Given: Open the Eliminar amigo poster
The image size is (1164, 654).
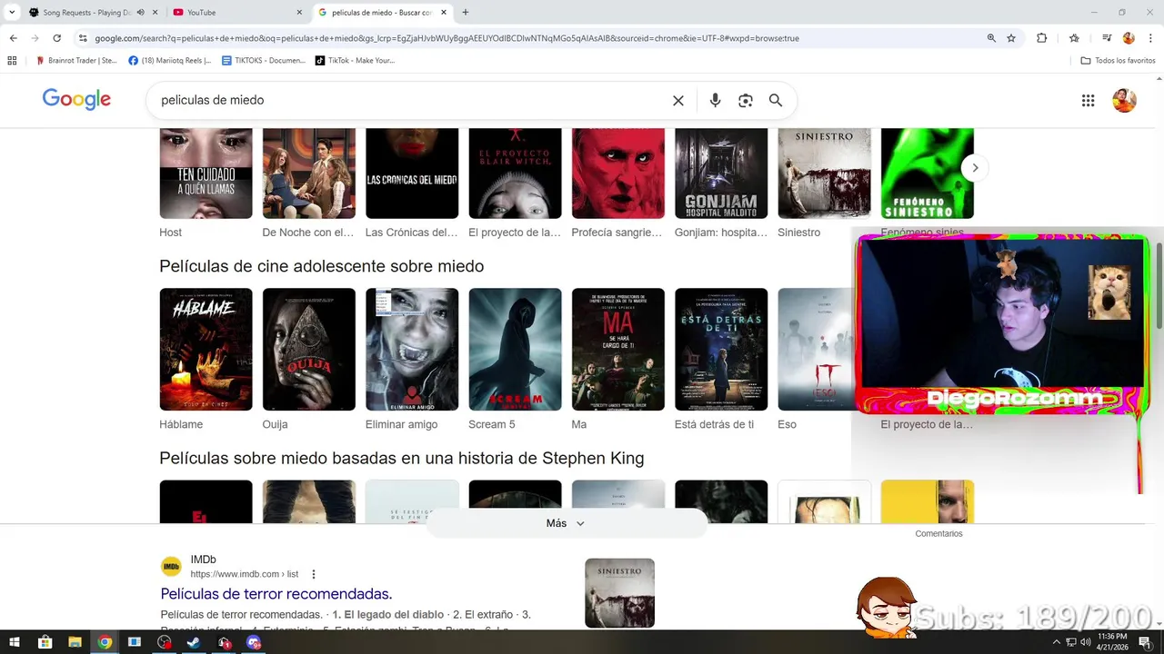Looking at the screenshot, I should 412,350.
